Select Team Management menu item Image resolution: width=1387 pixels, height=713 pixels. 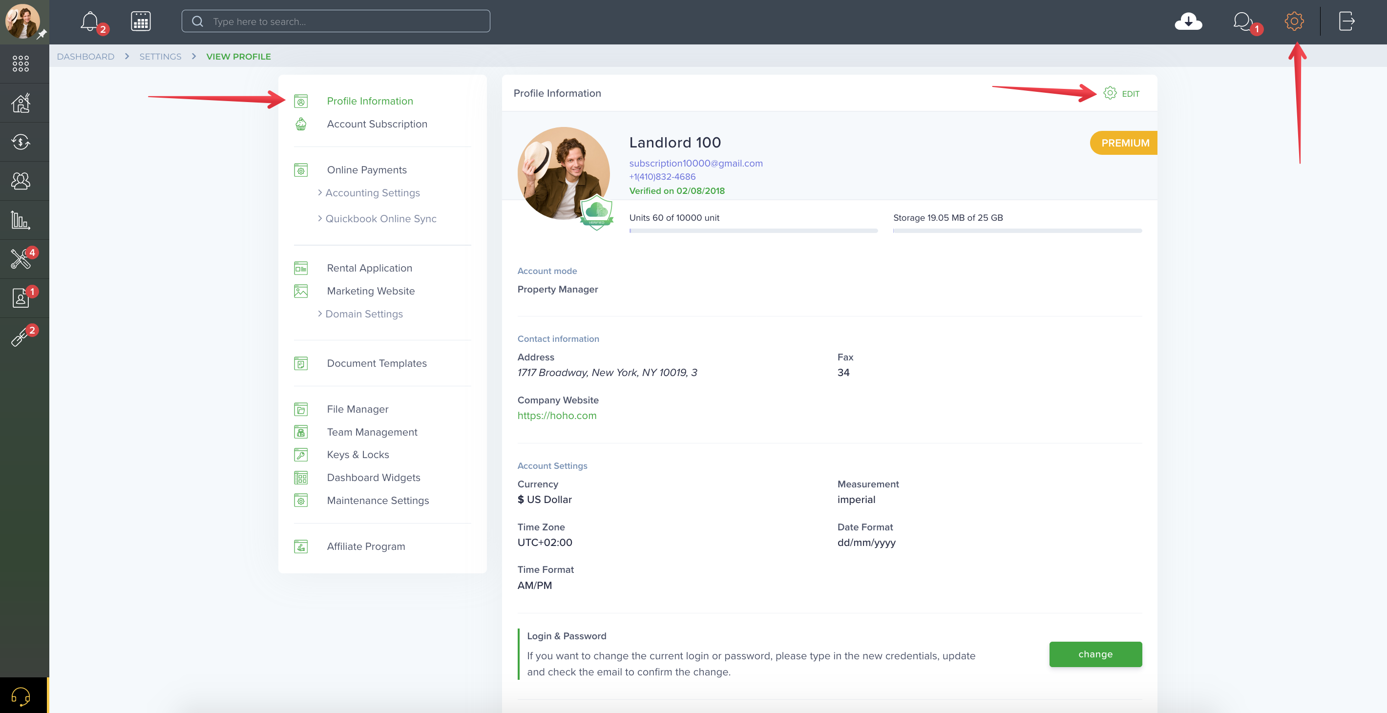[x=372, y=432]
